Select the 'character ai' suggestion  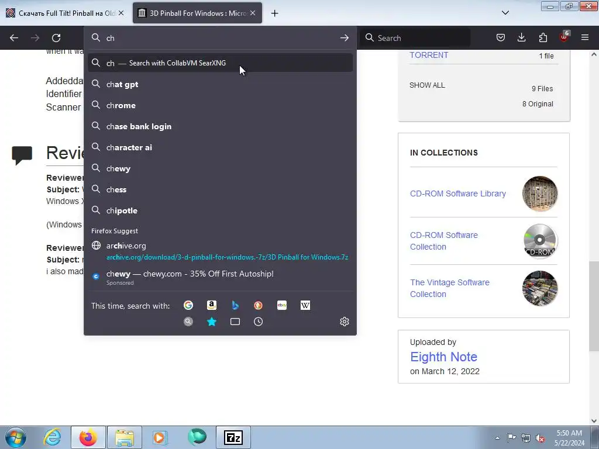pyautogui.click(x=220, y=147)
